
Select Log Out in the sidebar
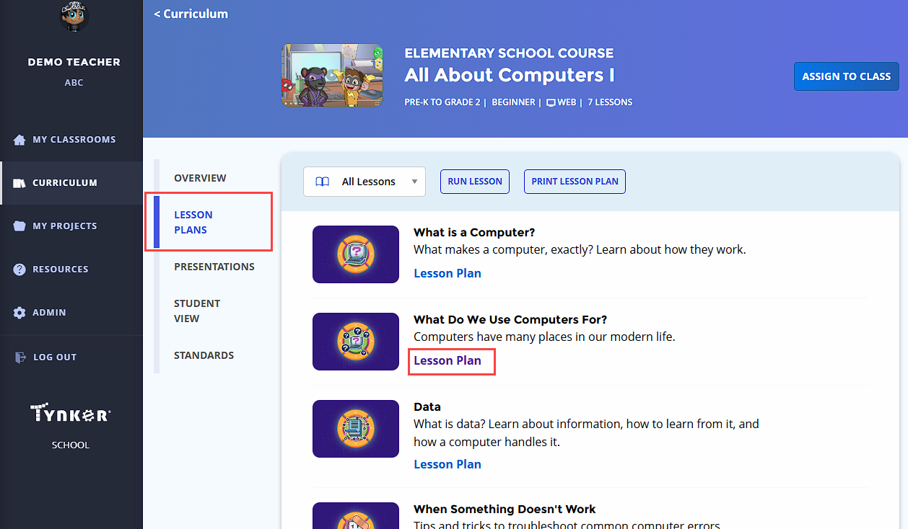[71, 357]
